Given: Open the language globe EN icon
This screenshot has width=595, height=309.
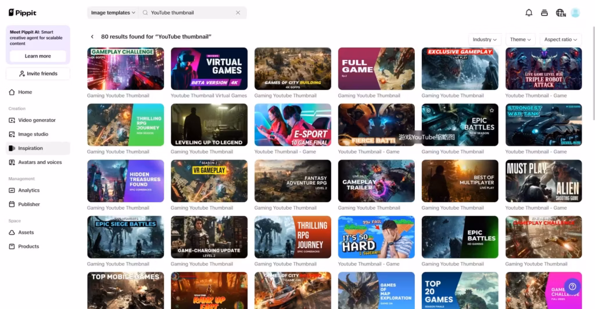Looking at the screenshot, I should coord(560,13).
